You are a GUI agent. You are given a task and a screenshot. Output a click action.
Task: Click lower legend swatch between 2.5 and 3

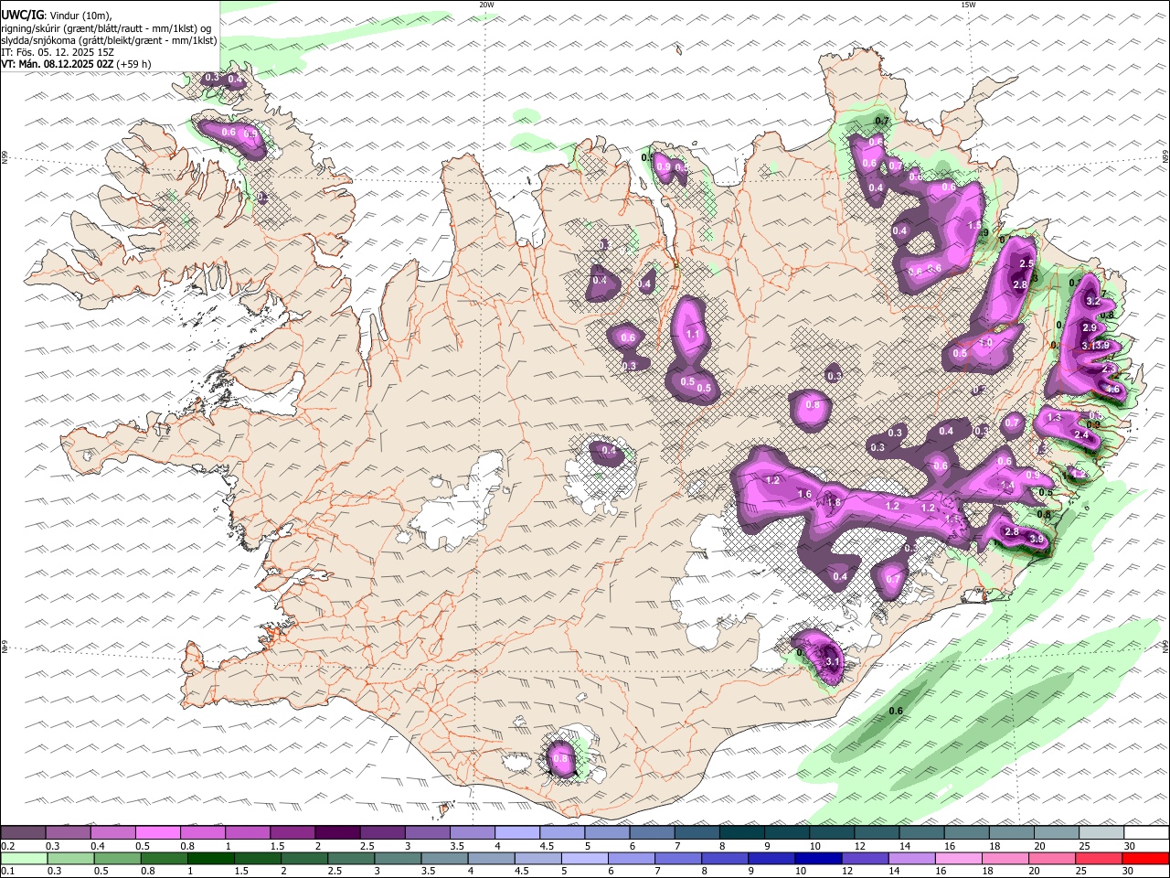(x=350, y=858)
